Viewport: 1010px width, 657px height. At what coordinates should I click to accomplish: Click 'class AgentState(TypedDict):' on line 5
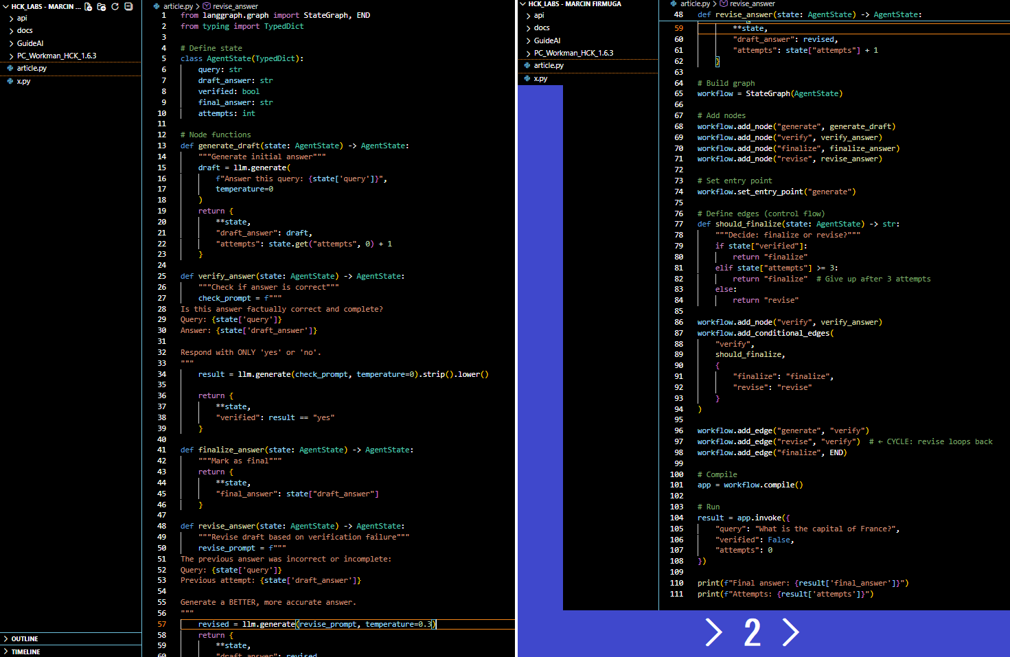tap(242, 58)
